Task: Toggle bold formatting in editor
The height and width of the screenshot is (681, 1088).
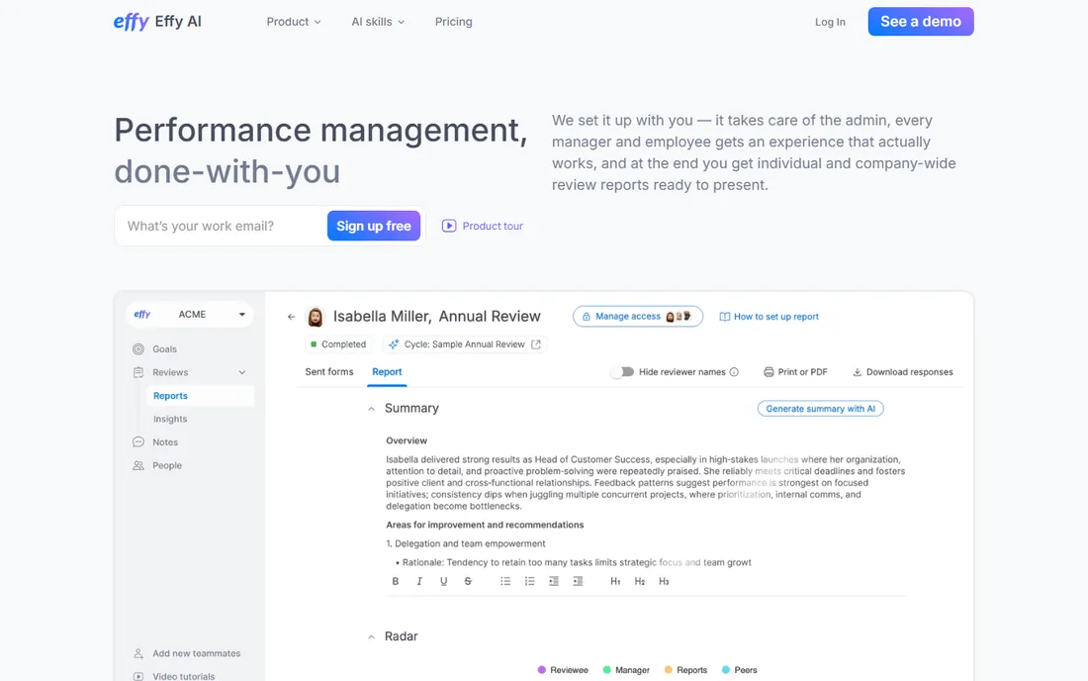Action: point(396,582)
